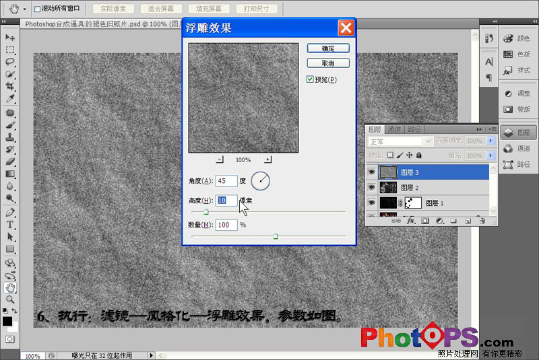This screenshot has height=360, width=539.
Task: Select the Eyedropper tool
Action: click(10, 99)
